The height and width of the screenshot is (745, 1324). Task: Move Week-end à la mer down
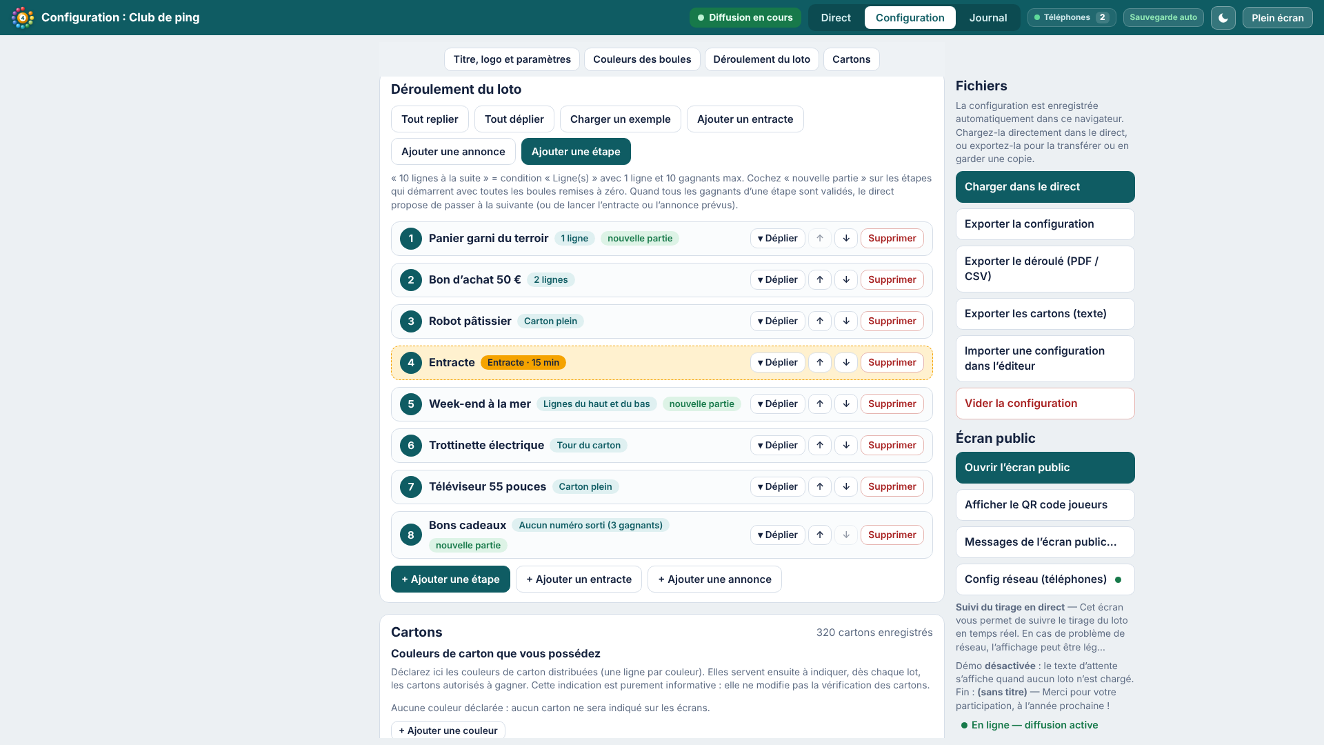[x=845, y=404]
